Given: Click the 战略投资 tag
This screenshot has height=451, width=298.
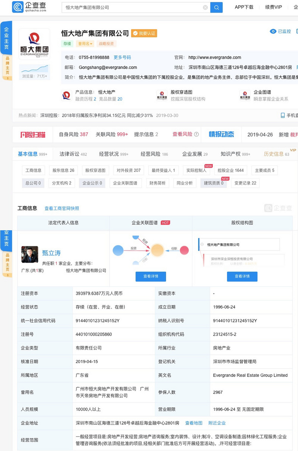Looking at the screenshot, I should pos(107,44).
